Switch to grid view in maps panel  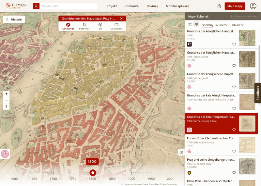(x=190, y=24)
